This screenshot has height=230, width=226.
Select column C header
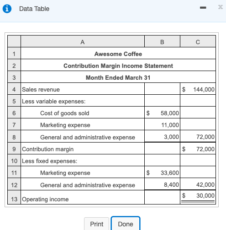tap(198, 41)
